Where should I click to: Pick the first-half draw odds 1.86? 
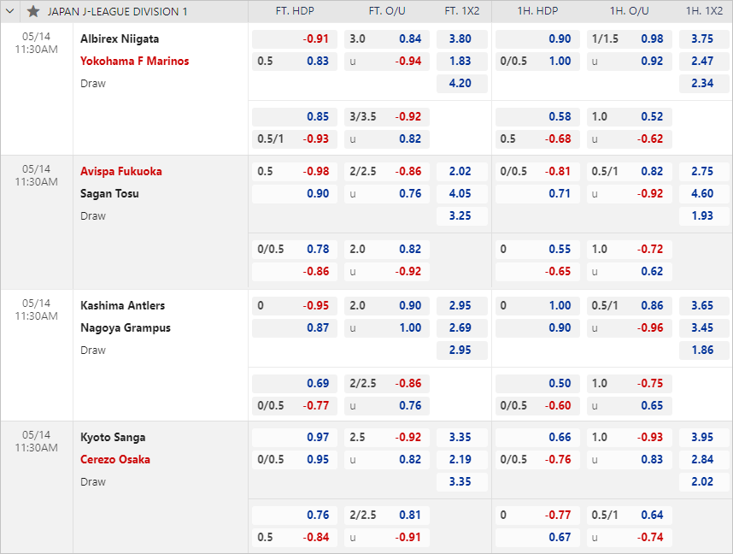[704, 350]
